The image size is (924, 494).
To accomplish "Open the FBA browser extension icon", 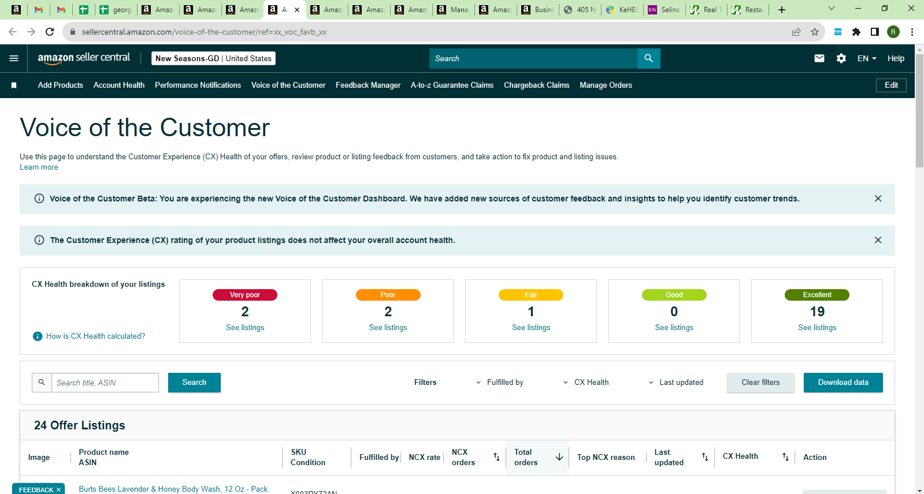I will coord(838,32).
